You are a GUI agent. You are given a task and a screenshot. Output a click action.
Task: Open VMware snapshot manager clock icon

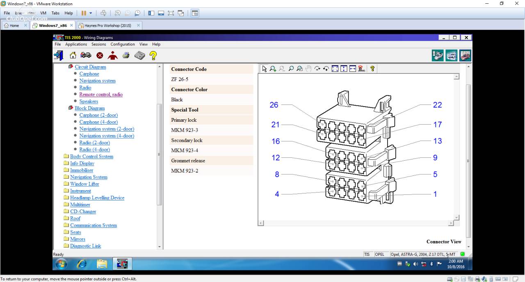[x=137, y=13]
